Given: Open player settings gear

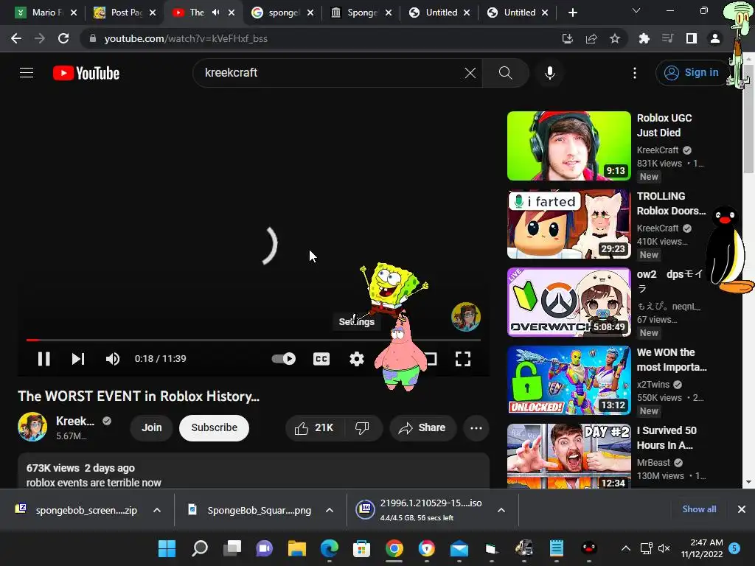Looking at the screenshot, I should pos(357,359).
